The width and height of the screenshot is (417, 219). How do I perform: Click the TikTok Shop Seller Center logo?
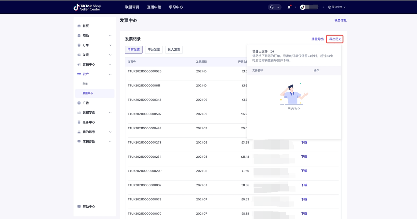pos(87,7)
